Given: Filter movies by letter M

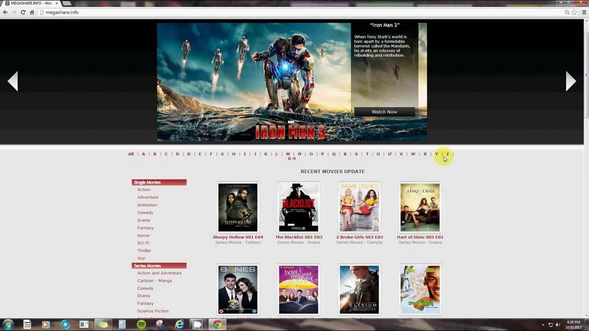Looking at the screenshot, I should point(288,154).
